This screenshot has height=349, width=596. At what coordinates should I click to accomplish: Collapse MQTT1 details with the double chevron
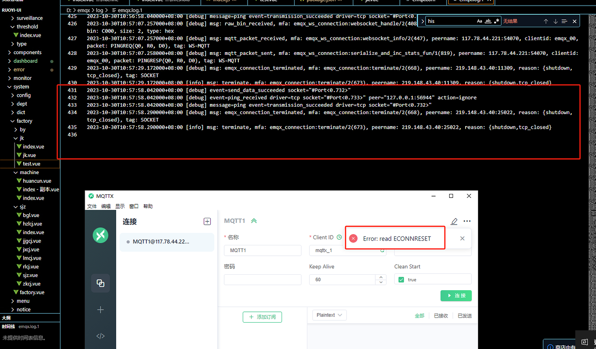pyautogui.click(x=254, y=220)
